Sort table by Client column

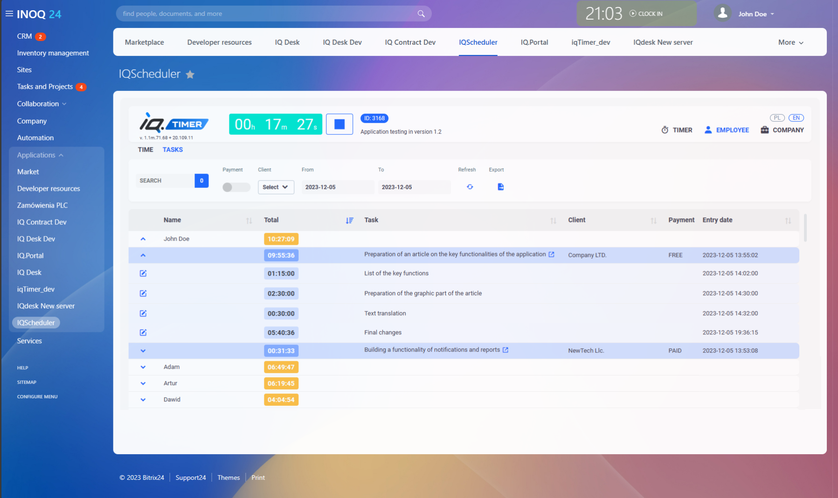pos(653,221)
